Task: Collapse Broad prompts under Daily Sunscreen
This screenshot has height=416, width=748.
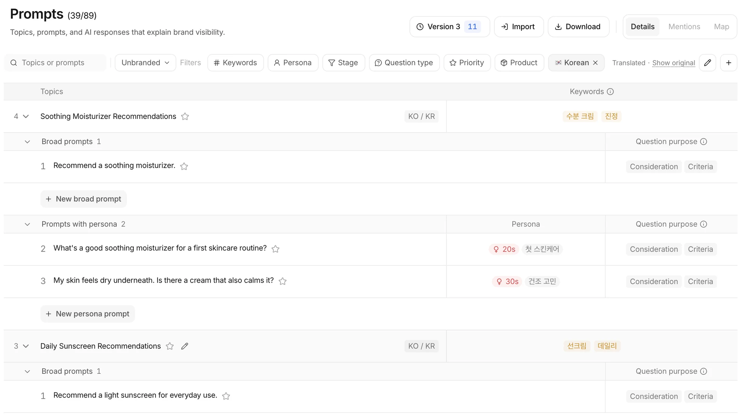Action: 27,372
